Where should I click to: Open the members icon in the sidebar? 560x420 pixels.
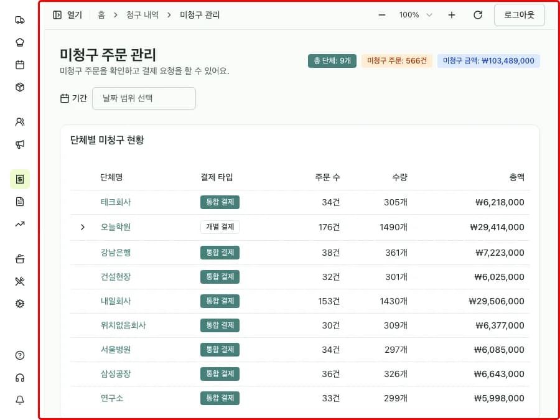tap(19, 123)
